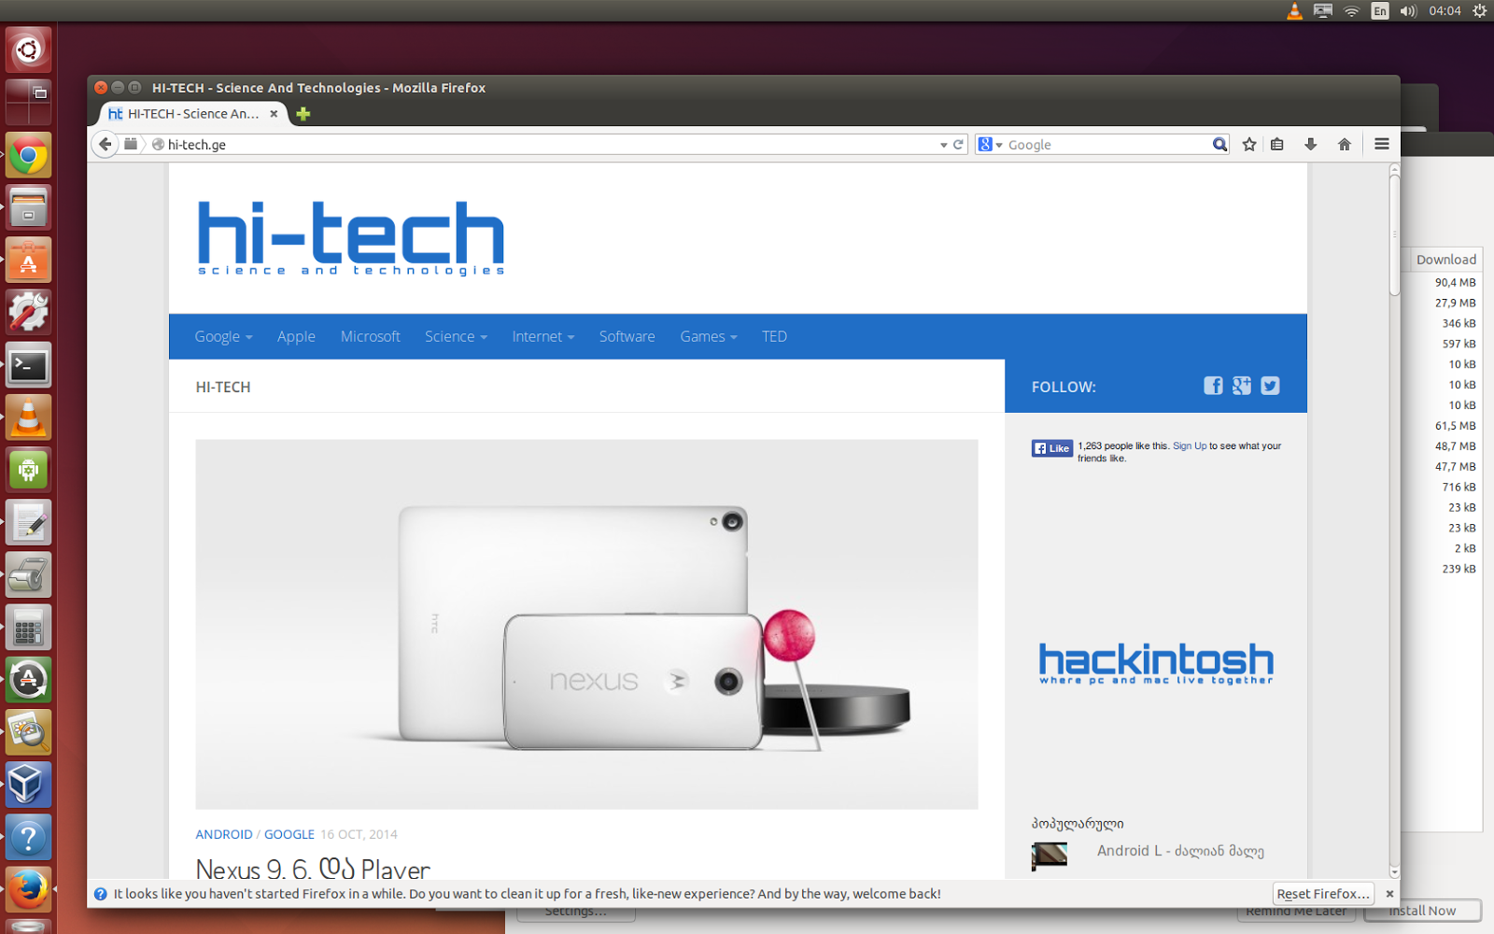Open the Files manager launcher icon
The width and height of the screenshot is (1494, 934).
[28, 207]
